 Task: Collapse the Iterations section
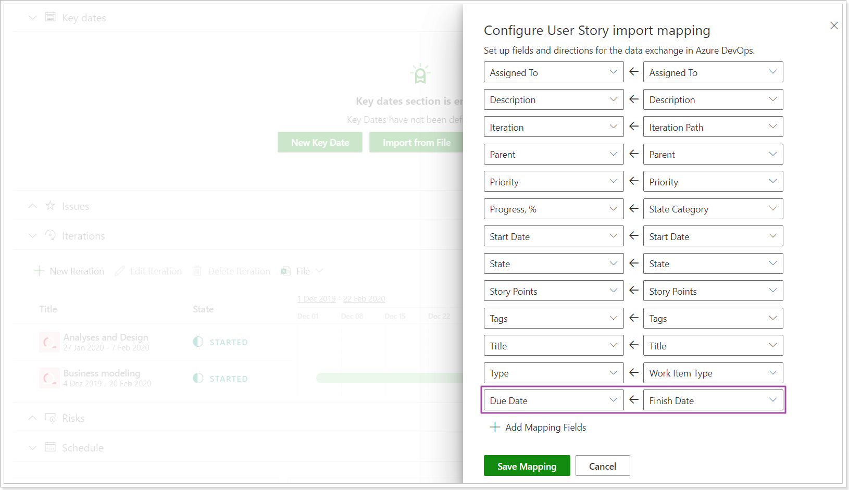coord(32,235)
